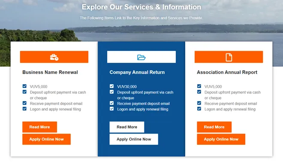Select the Business Name Renewal heading
283x164 pixels.
[x=50, y=72]
